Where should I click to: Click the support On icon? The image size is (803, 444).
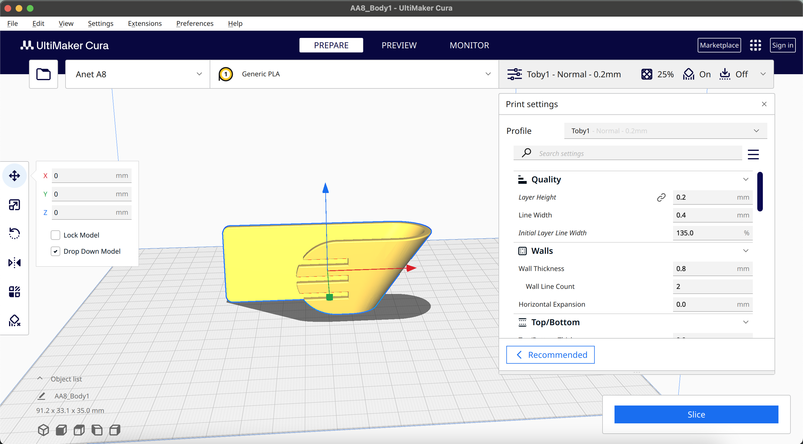click(689, 74)
